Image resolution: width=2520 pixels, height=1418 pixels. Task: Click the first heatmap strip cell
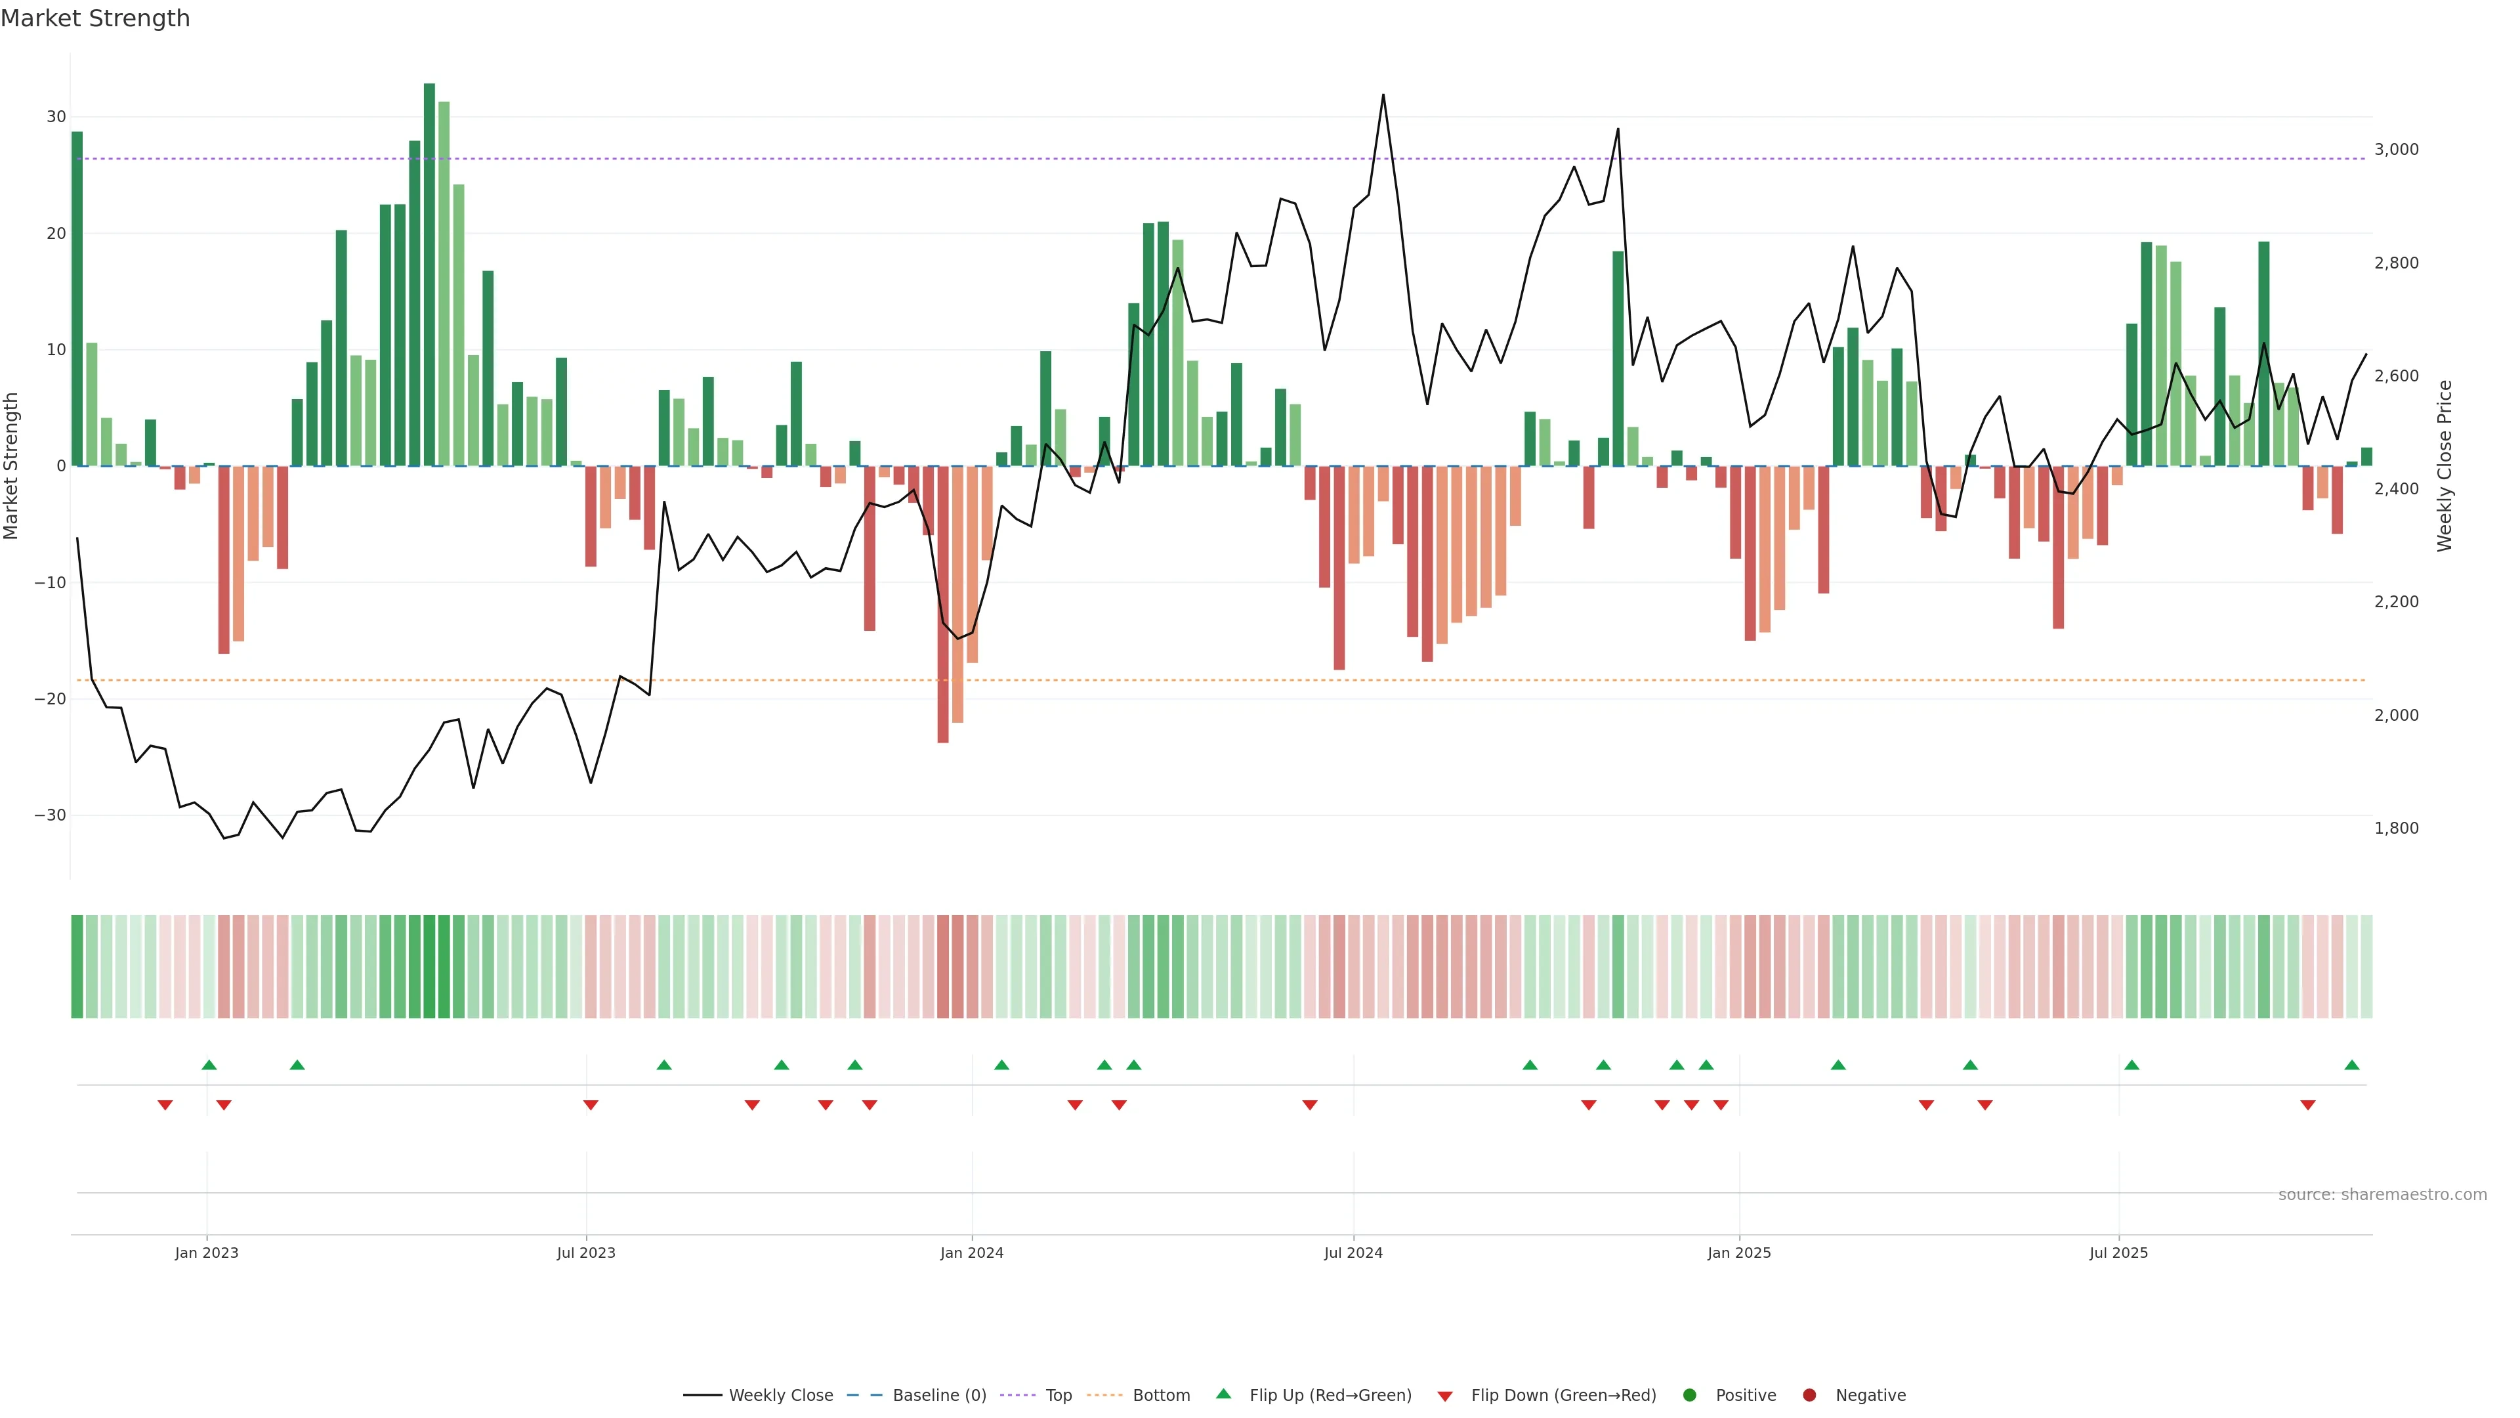point(77,966)
